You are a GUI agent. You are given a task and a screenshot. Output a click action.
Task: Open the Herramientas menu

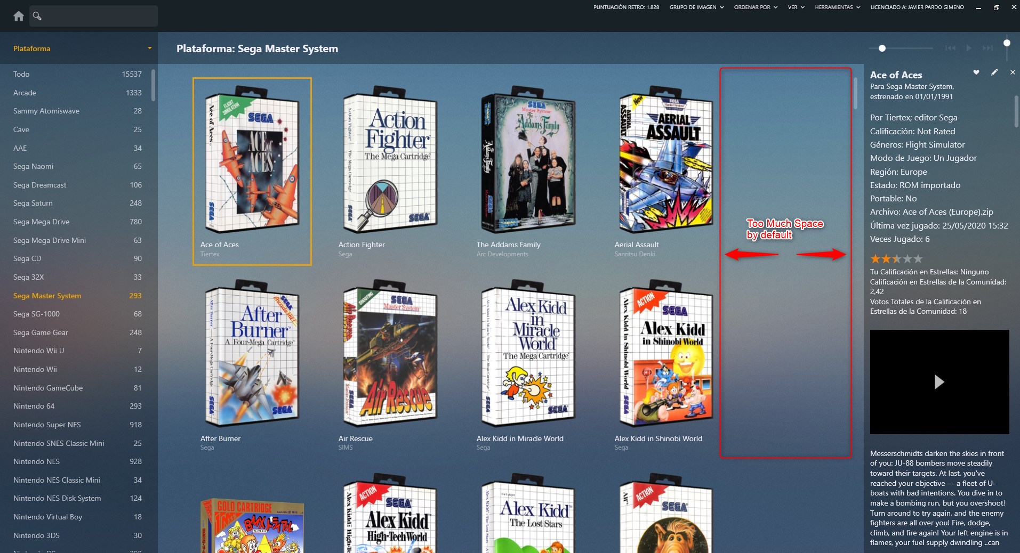click(x=837, y=7)
